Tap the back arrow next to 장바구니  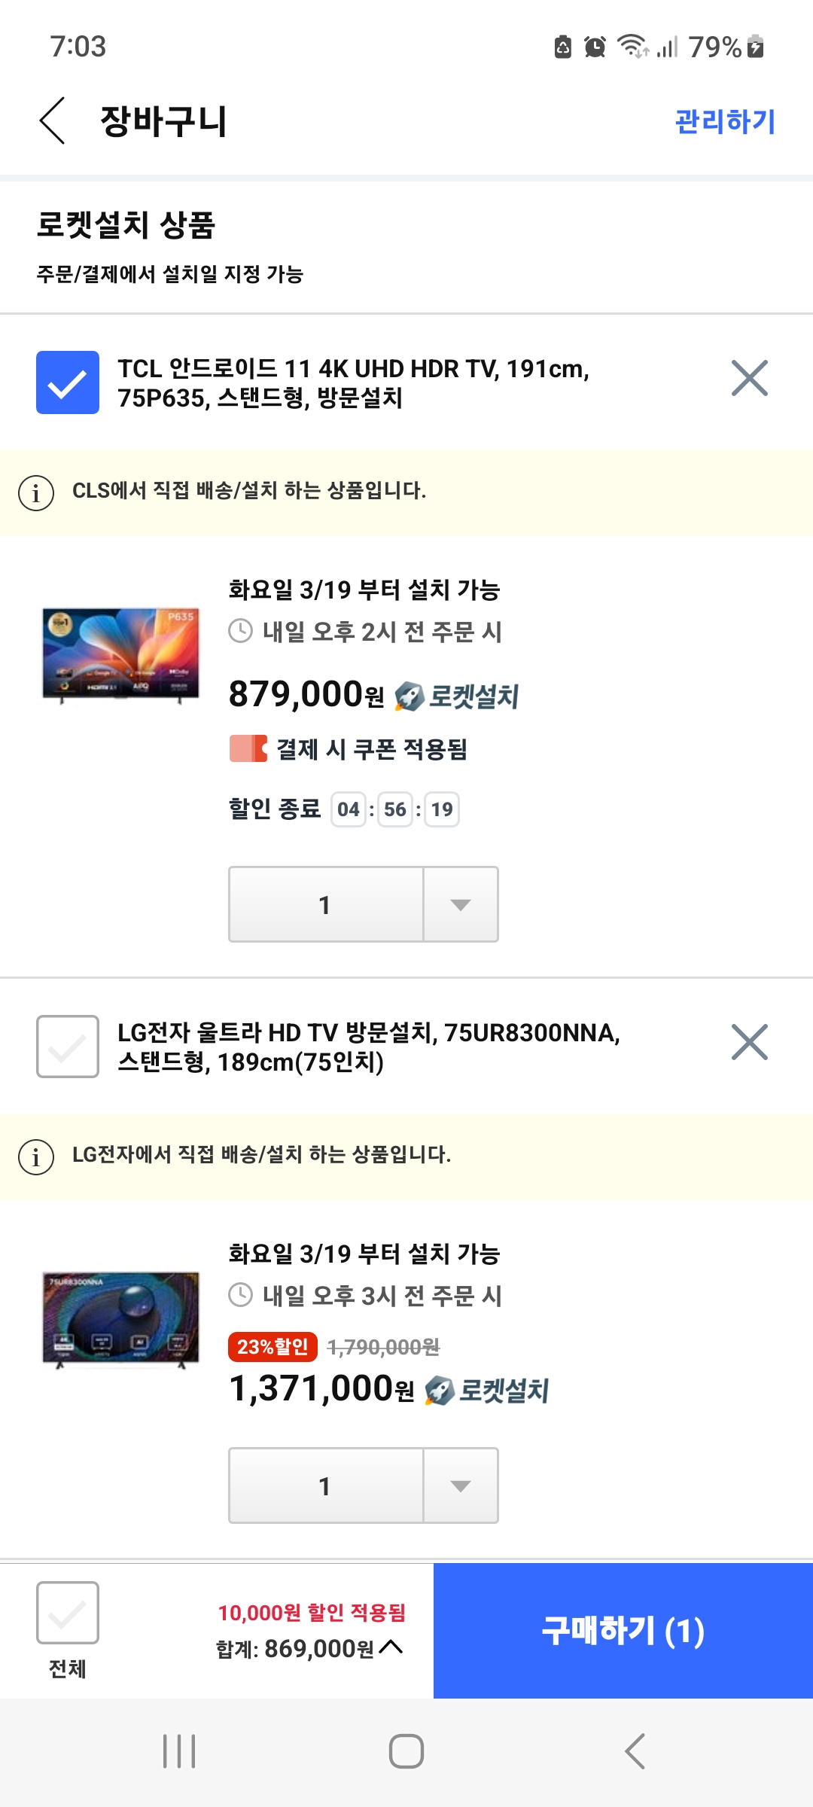pyautogui.click(x=53, y=120)
